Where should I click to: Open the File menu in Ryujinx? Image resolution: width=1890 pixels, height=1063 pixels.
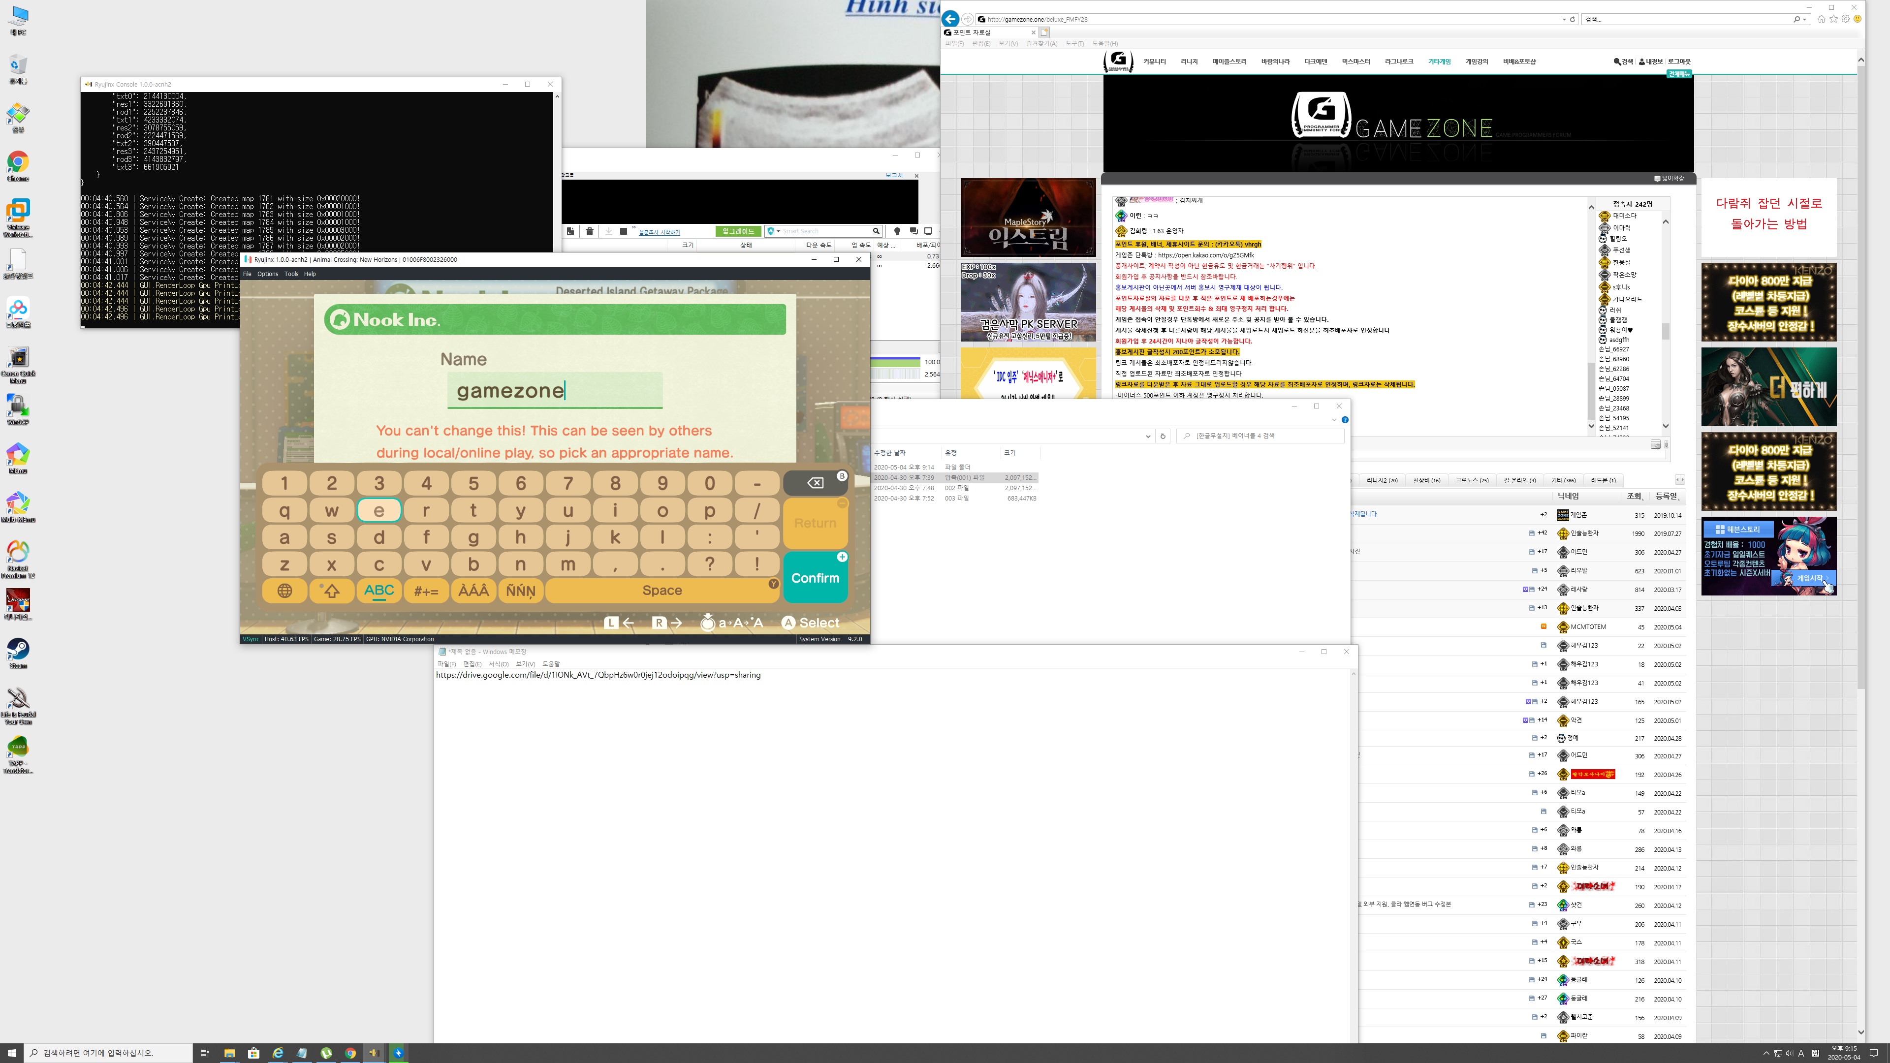[x=247, y=274]
